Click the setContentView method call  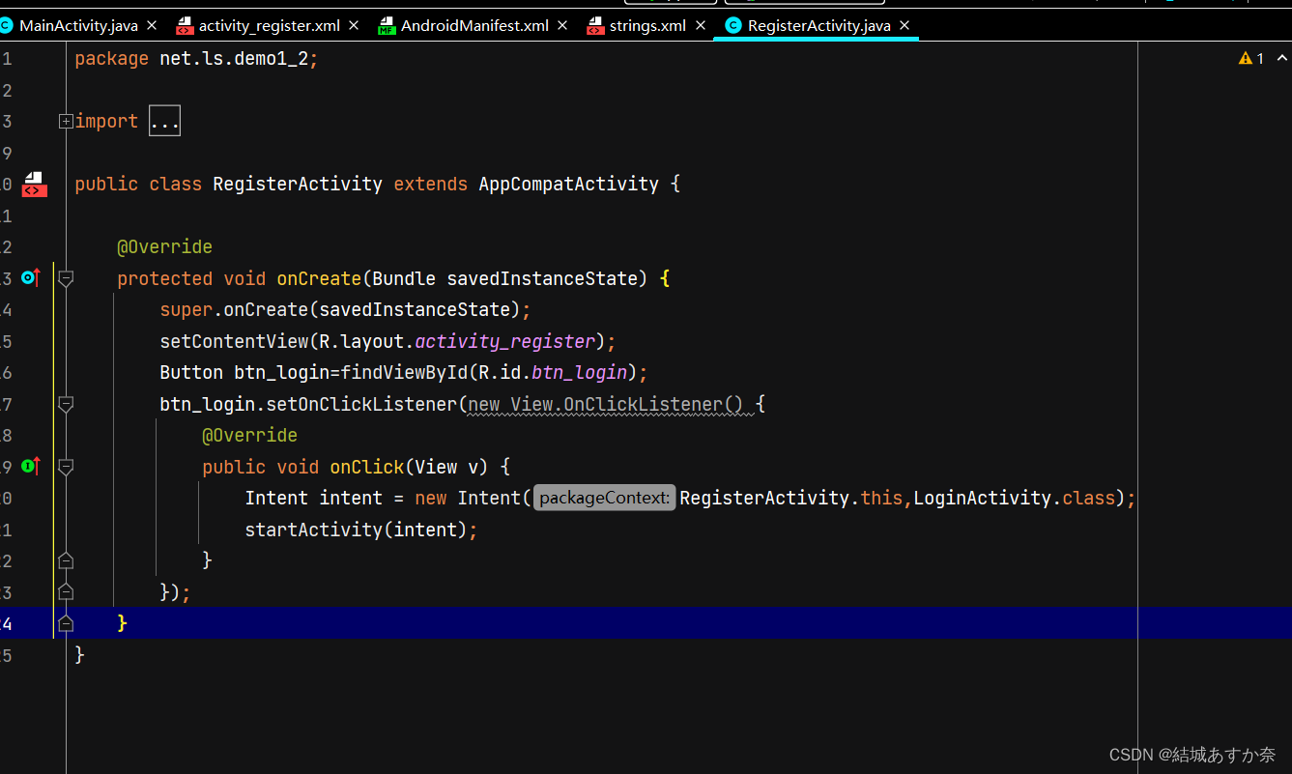tap(234, 341)
